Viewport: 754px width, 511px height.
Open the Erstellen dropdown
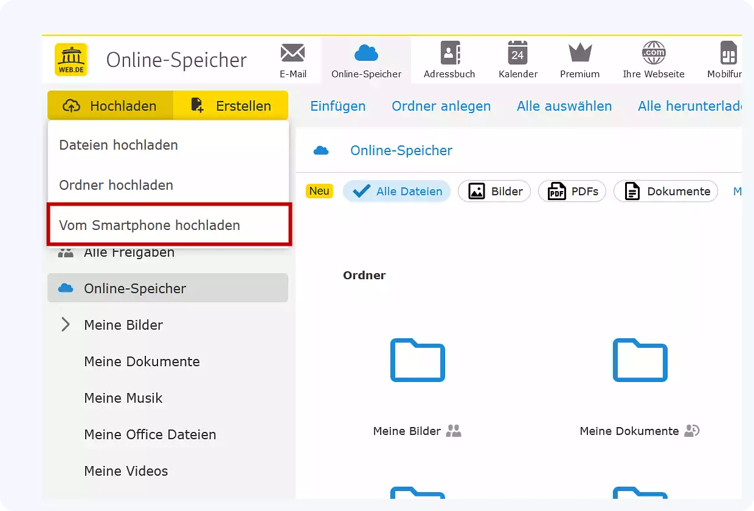(230, 105)
